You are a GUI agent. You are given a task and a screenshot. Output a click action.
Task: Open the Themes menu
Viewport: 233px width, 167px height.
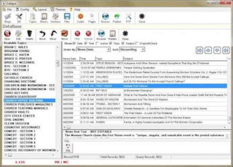[x=58, y=9]
